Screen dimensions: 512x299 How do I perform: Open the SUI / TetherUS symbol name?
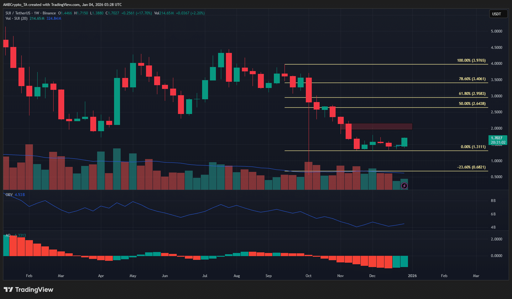pos(18,13)
